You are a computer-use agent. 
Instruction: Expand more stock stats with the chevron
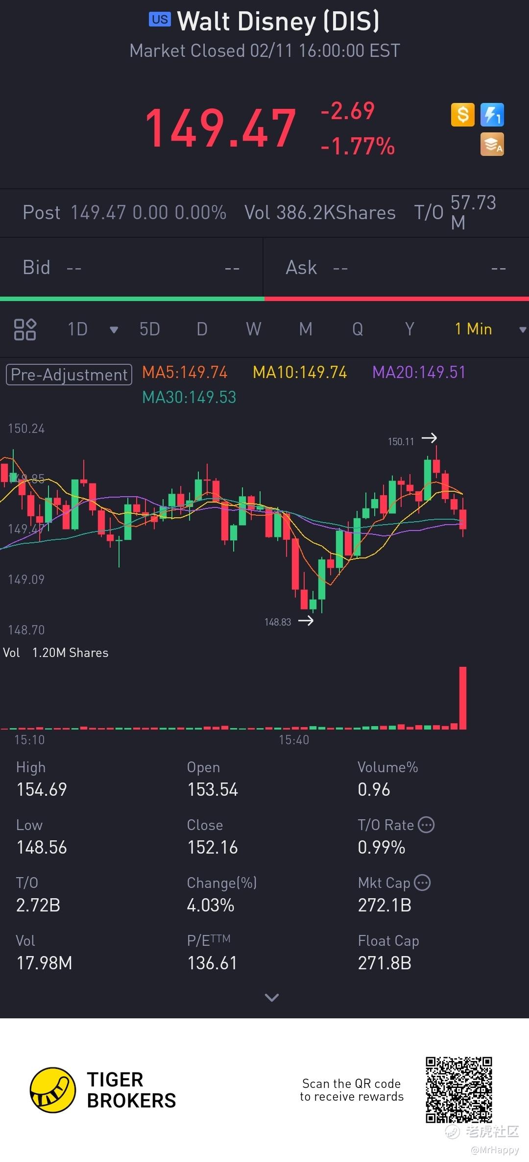(x=271, y=997)
